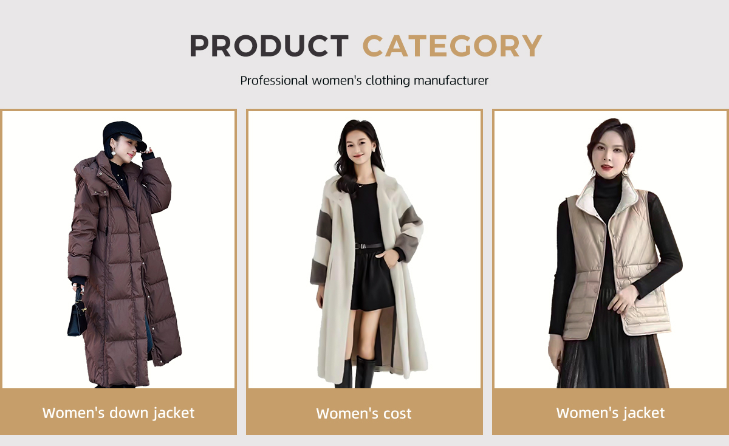Viewport: 729px width, 446px height.
Task: Select the beige quilted vest photo
Action: [611, 250]
